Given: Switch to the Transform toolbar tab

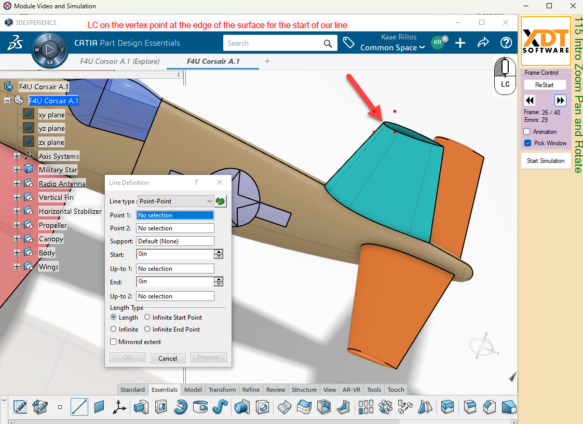Looking at the screenshot, I should (x=222, y=389).
